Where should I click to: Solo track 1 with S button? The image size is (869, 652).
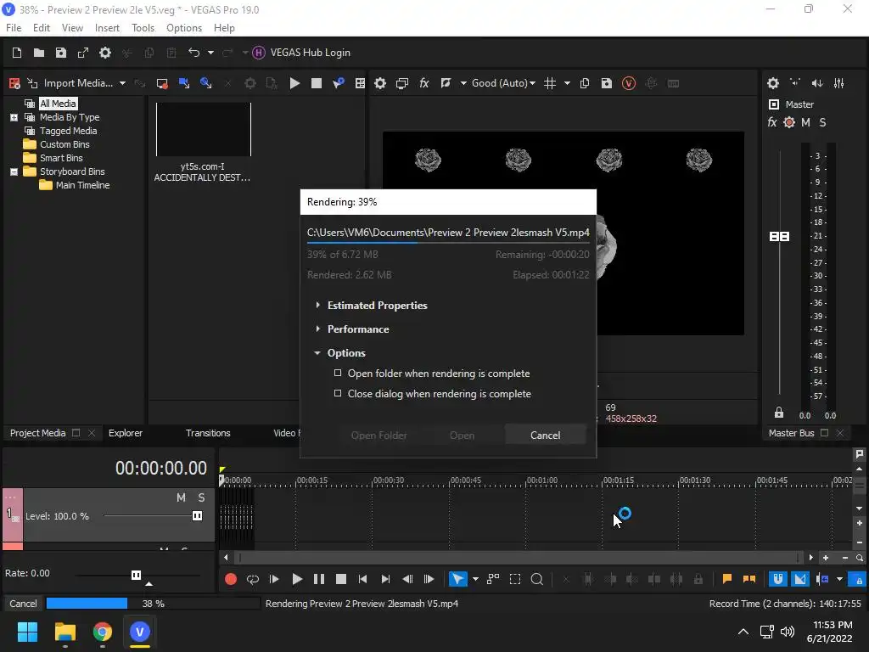(x=202, y=497)
